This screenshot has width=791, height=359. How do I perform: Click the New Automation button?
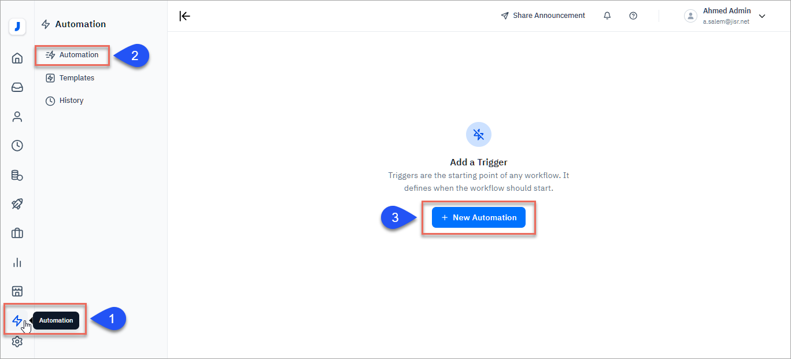478,217
